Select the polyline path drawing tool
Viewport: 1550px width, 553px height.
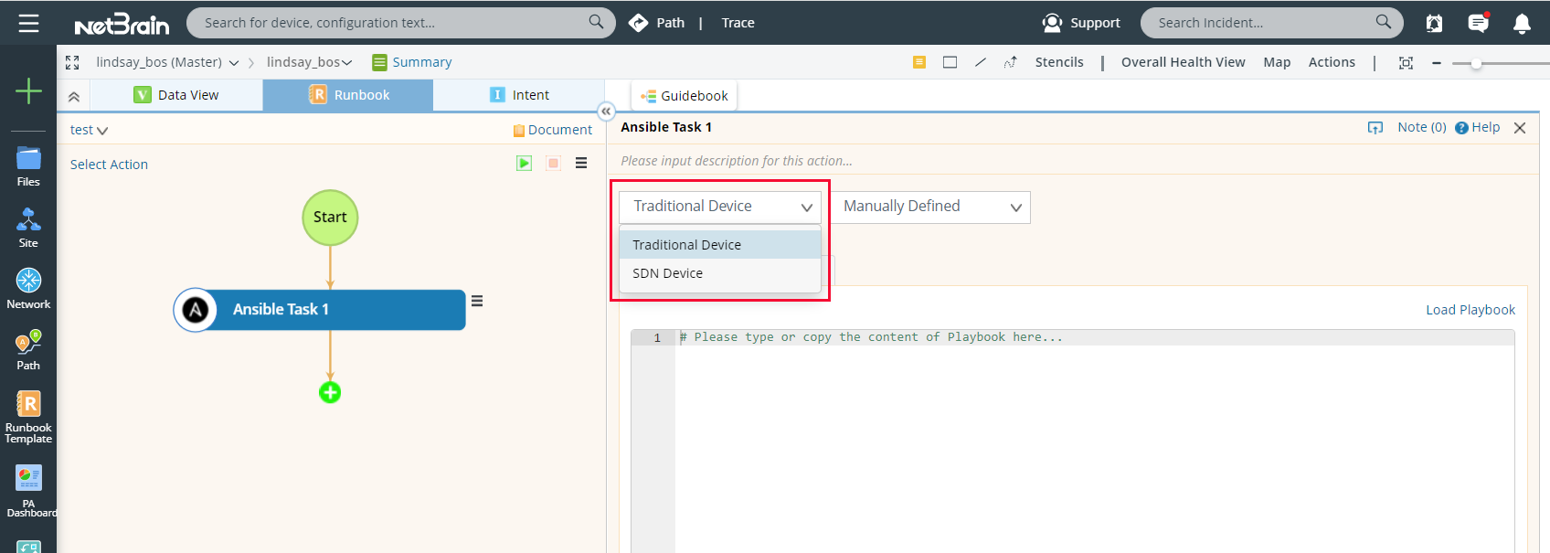[1010, 62]
